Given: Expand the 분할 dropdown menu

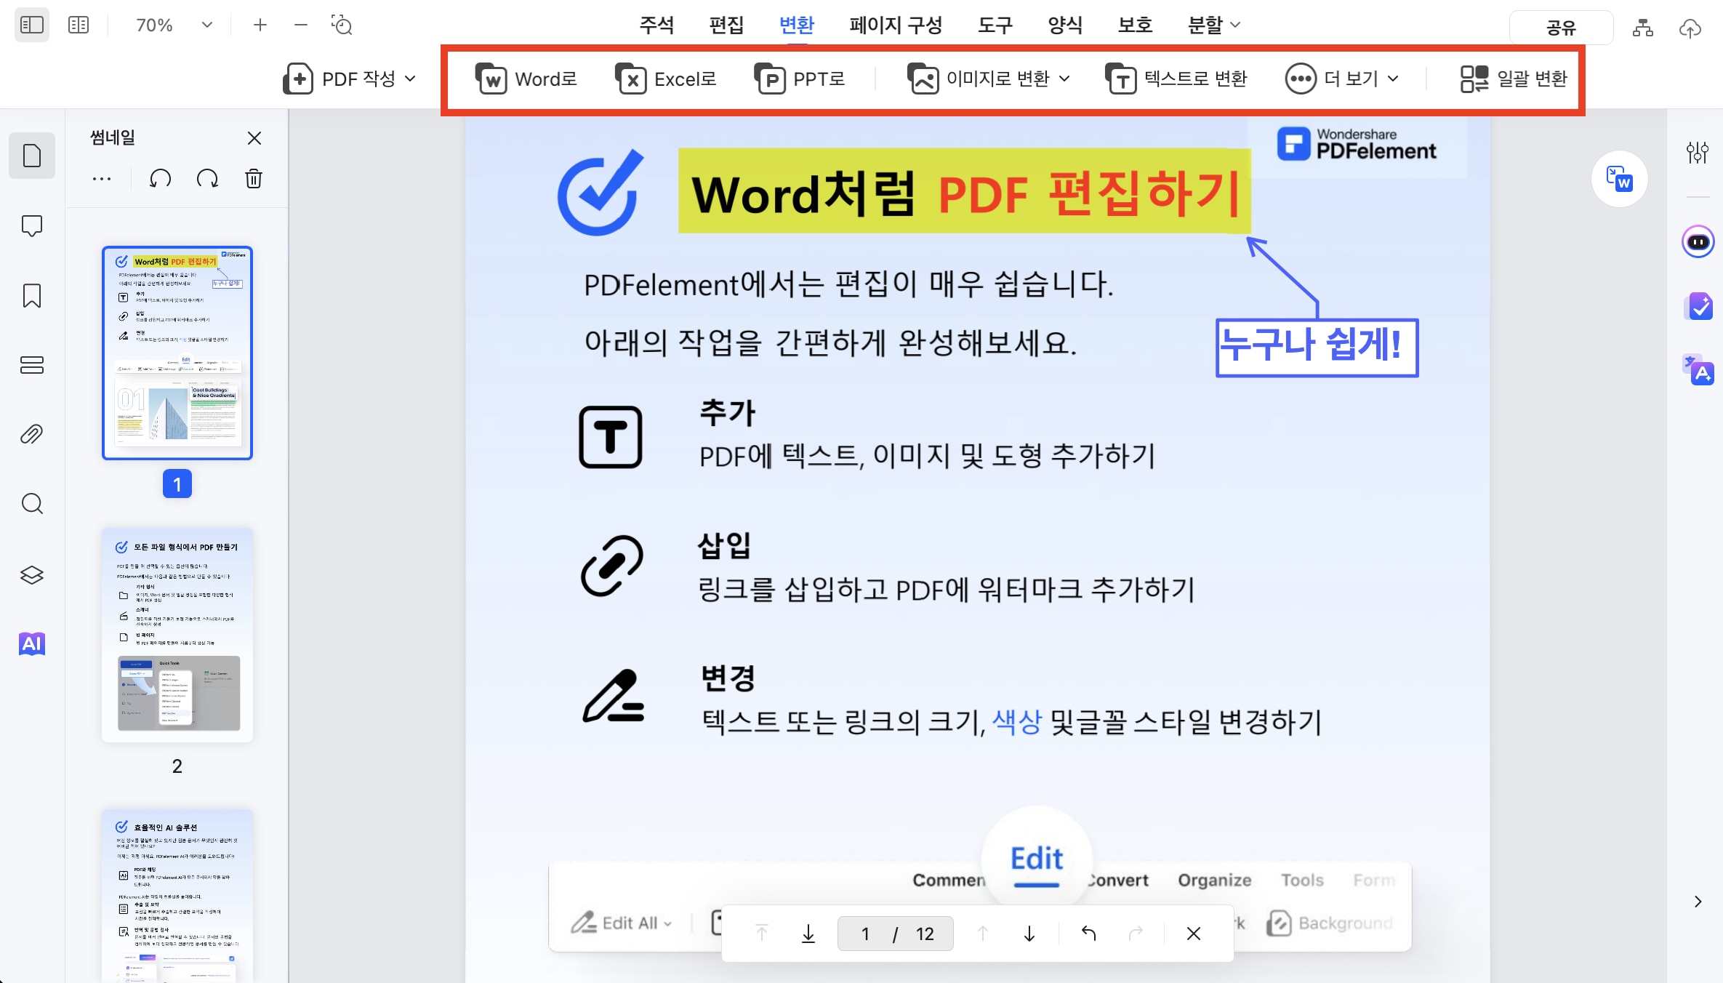Looking at the screenshot, I should (1214, 25).
